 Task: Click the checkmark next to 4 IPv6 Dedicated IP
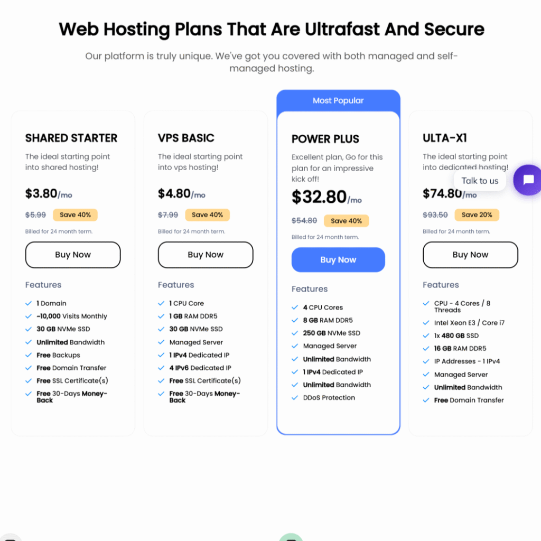coord(161,368)
